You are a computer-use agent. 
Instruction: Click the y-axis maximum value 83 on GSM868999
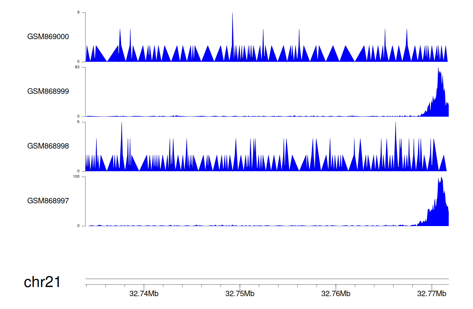point(78,67)
